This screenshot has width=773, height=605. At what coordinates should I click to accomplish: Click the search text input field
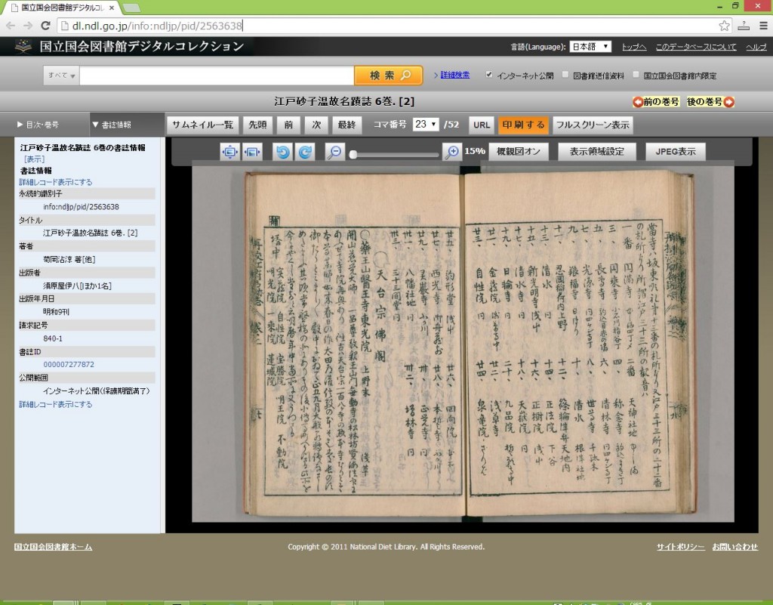click(217, 76)
